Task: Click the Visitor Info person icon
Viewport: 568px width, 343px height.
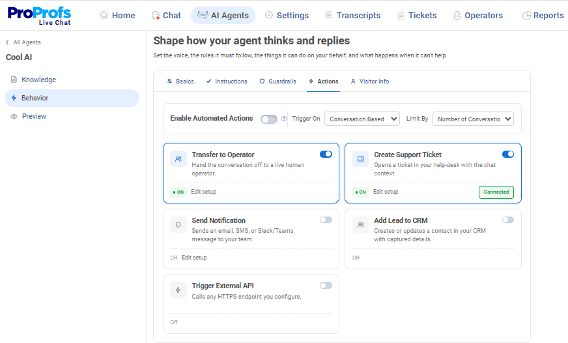Action: click(x=353, y=82)
